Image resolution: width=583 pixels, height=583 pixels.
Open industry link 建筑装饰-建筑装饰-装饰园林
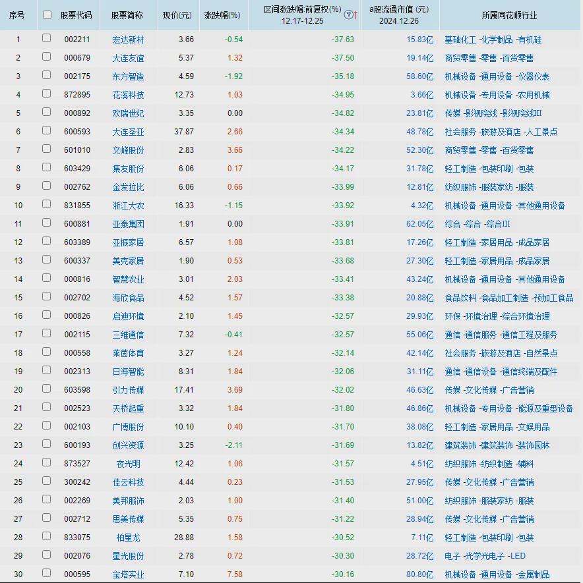tap(497, 445)
